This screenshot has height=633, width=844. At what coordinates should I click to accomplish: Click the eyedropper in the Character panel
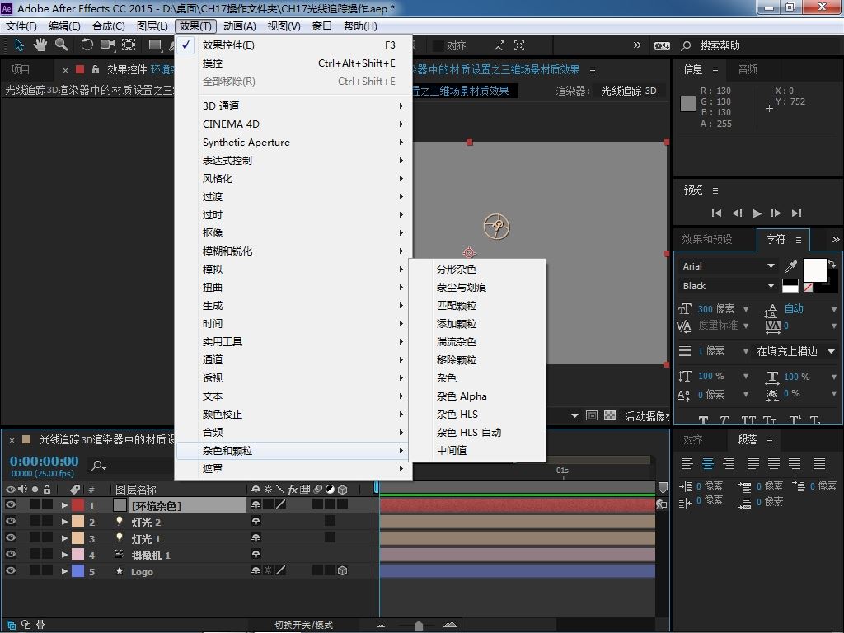click(x=790, y=266)
